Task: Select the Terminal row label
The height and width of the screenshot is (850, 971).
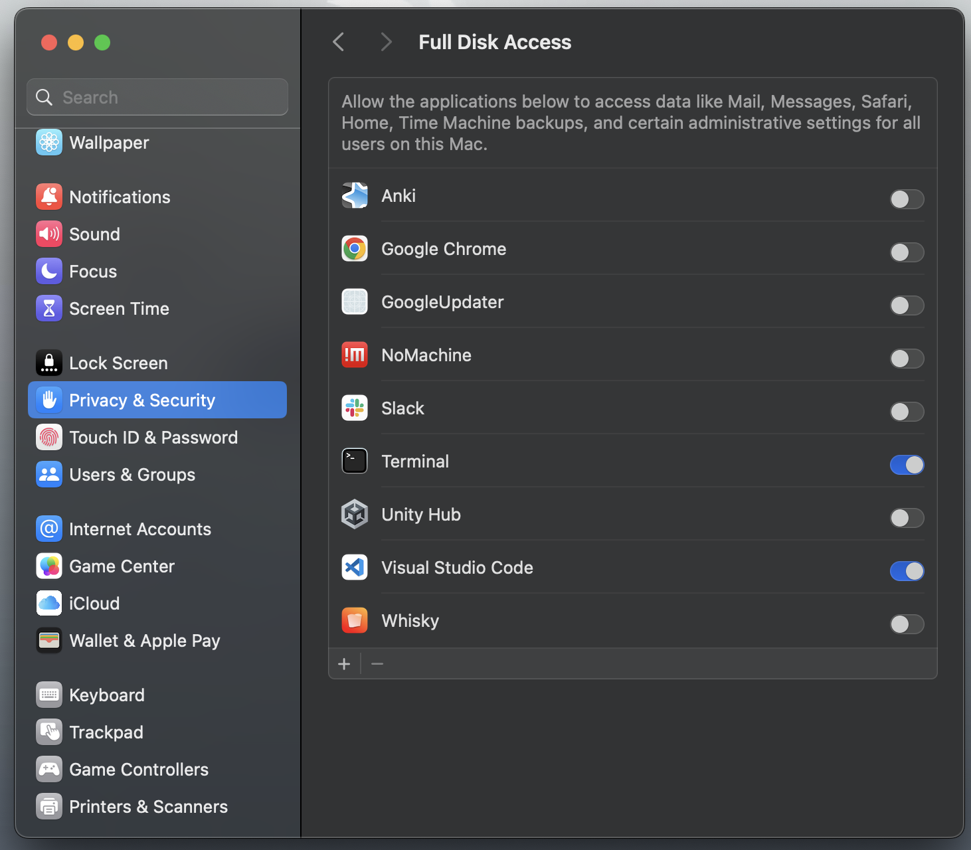Action: (x=415, y=461)
